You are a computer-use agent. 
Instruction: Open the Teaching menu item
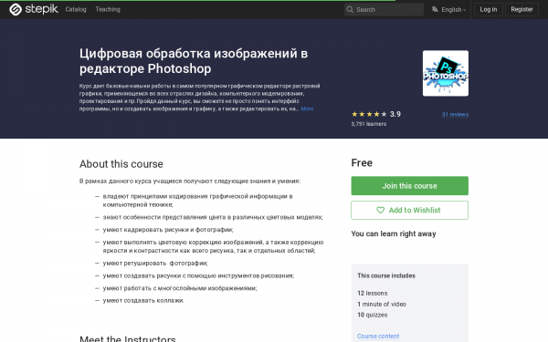pyautogui.click(x=108, y=9)
